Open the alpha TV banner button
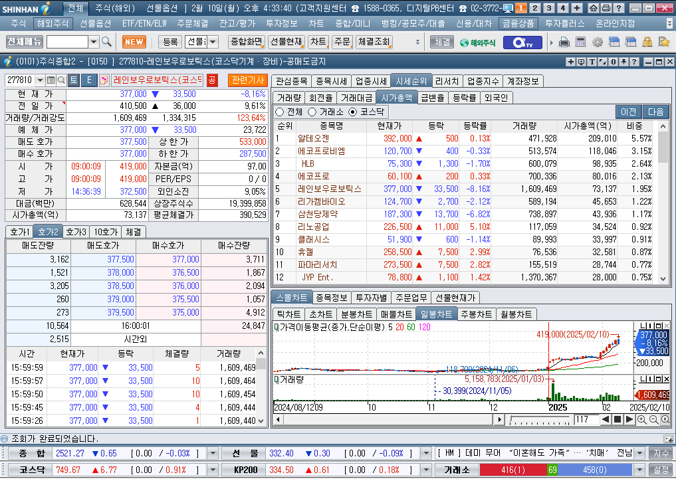 pyautogui.click(x=522, y=43)
